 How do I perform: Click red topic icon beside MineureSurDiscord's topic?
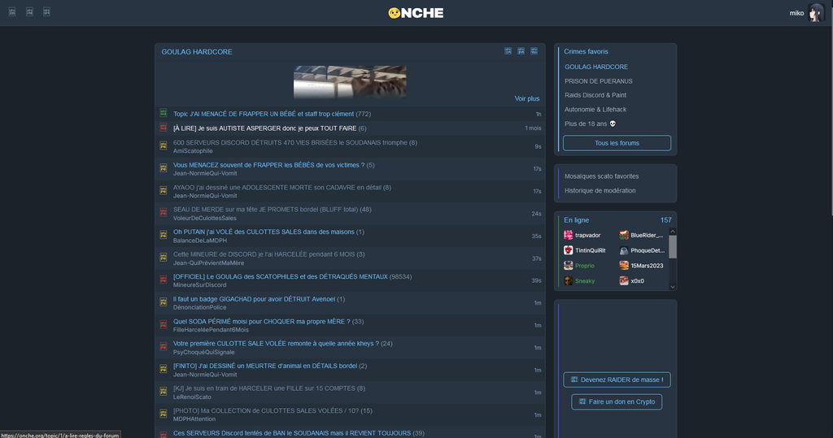164,280
